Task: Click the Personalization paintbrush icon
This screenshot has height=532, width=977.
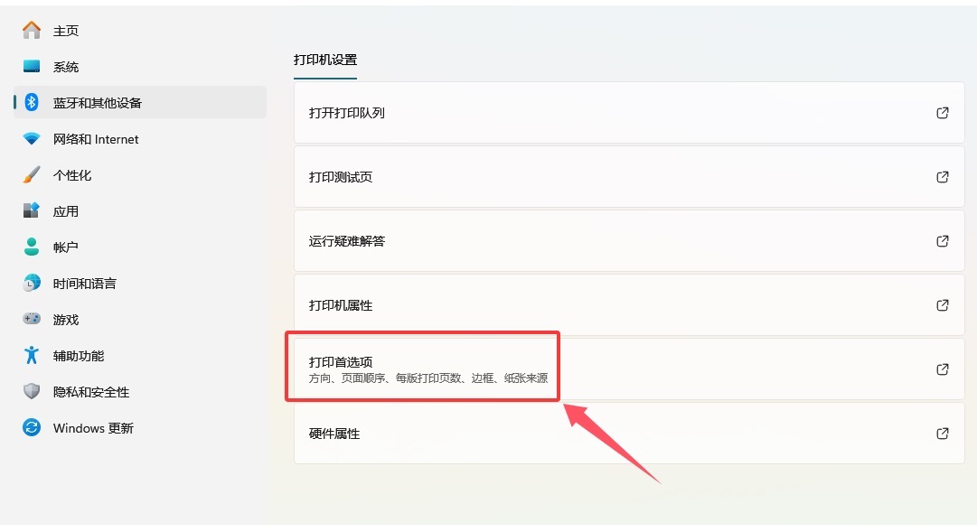Action: tap(31, 174)
